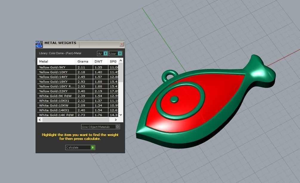Select the White Gold:10KW row
This screenshot has height=183, width=300.
click(x=78, y=105)
